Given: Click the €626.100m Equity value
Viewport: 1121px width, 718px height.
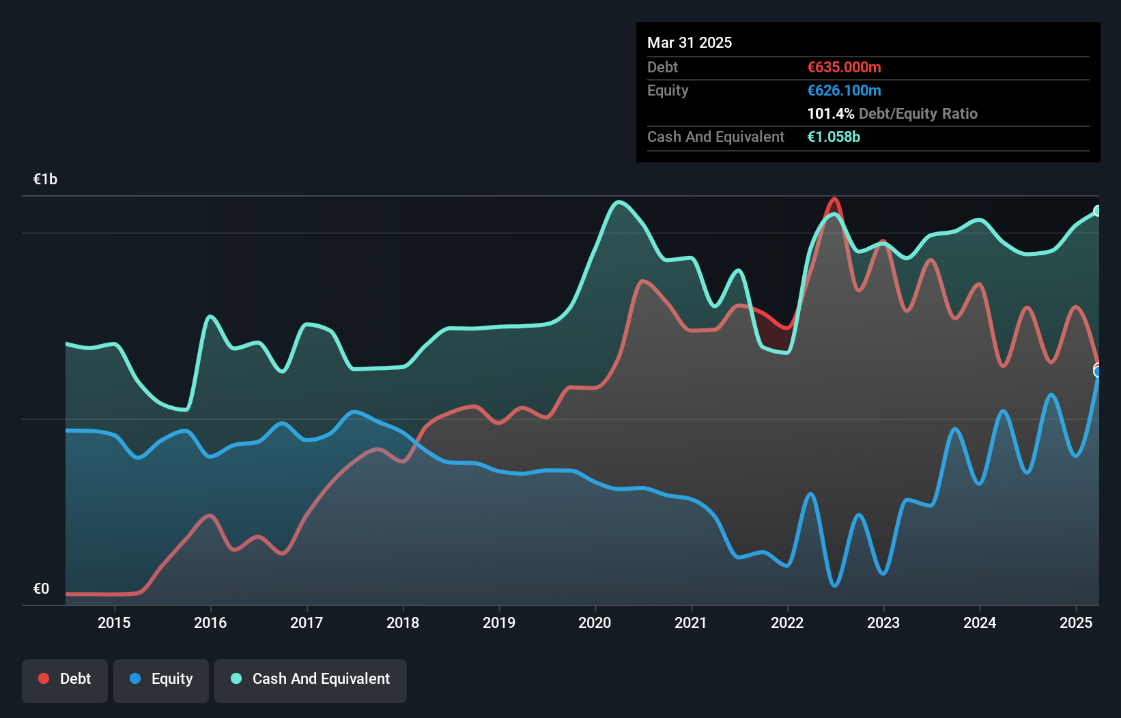Looking at the screenshot, I should click(844, 91).
